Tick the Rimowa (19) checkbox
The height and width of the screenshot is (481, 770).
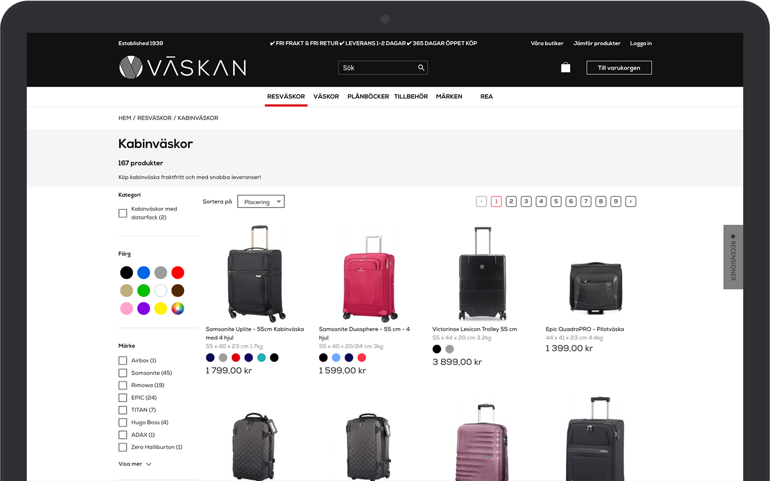pyautogui.click(x=123, y=385)
